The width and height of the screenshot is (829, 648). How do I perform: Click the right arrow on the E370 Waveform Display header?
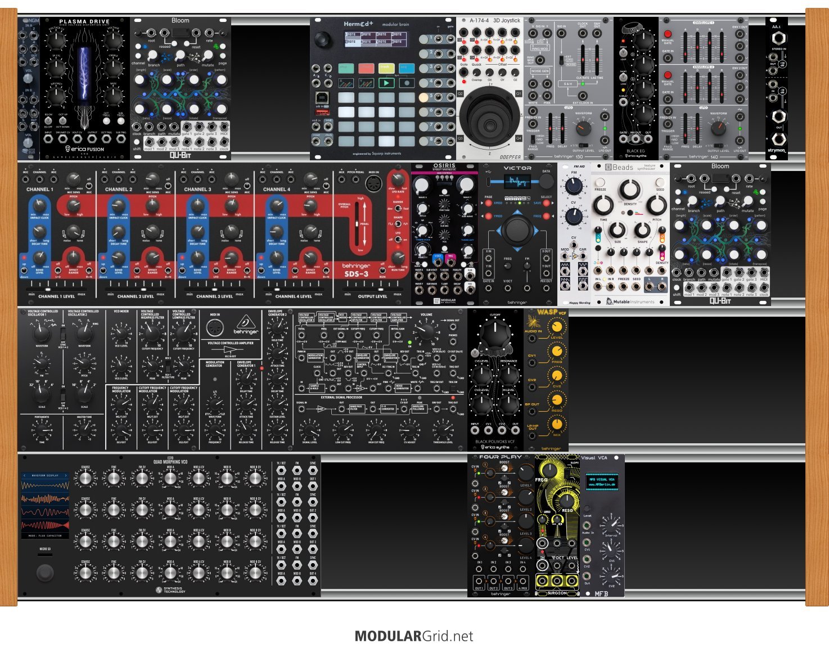[x=66, y=475]
